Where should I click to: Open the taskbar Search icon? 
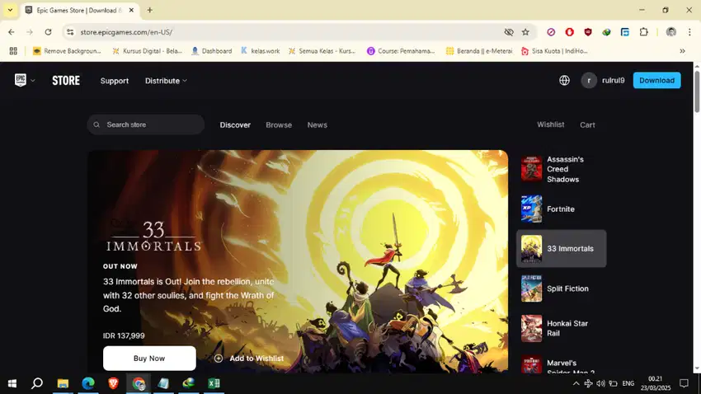pyautogui.click(x=37, y=383)
